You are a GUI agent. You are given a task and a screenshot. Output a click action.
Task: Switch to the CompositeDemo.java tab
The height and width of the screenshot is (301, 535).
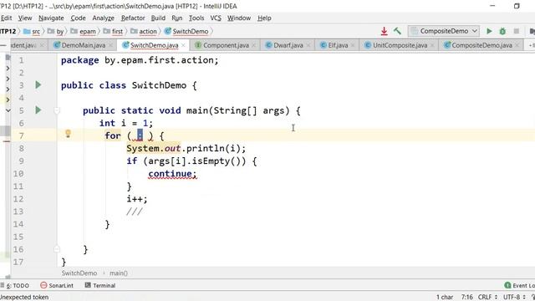tap(481, 45)
